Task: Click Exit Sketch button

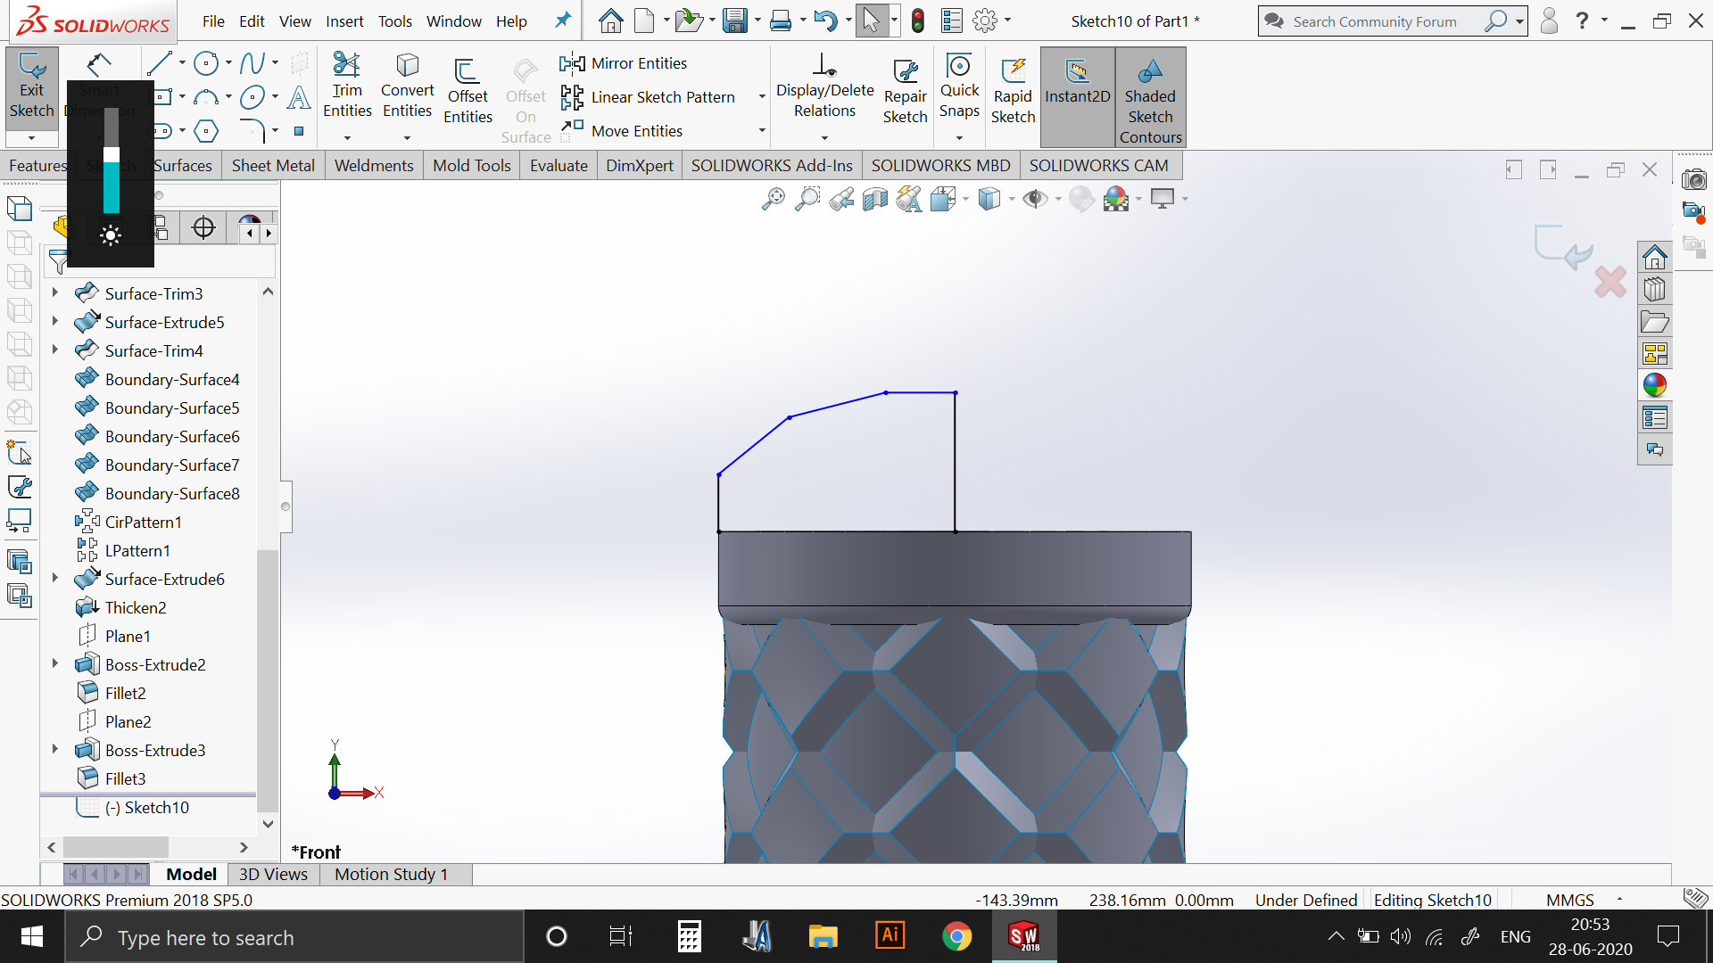Action: (32, 86)
